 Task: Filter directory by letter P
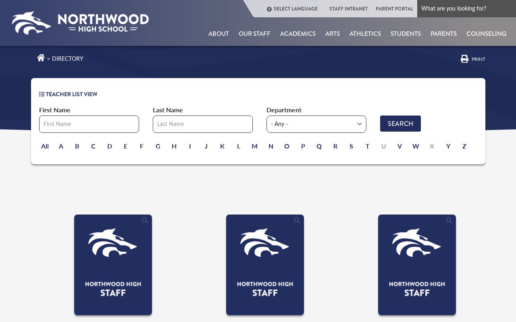[303, 146]
